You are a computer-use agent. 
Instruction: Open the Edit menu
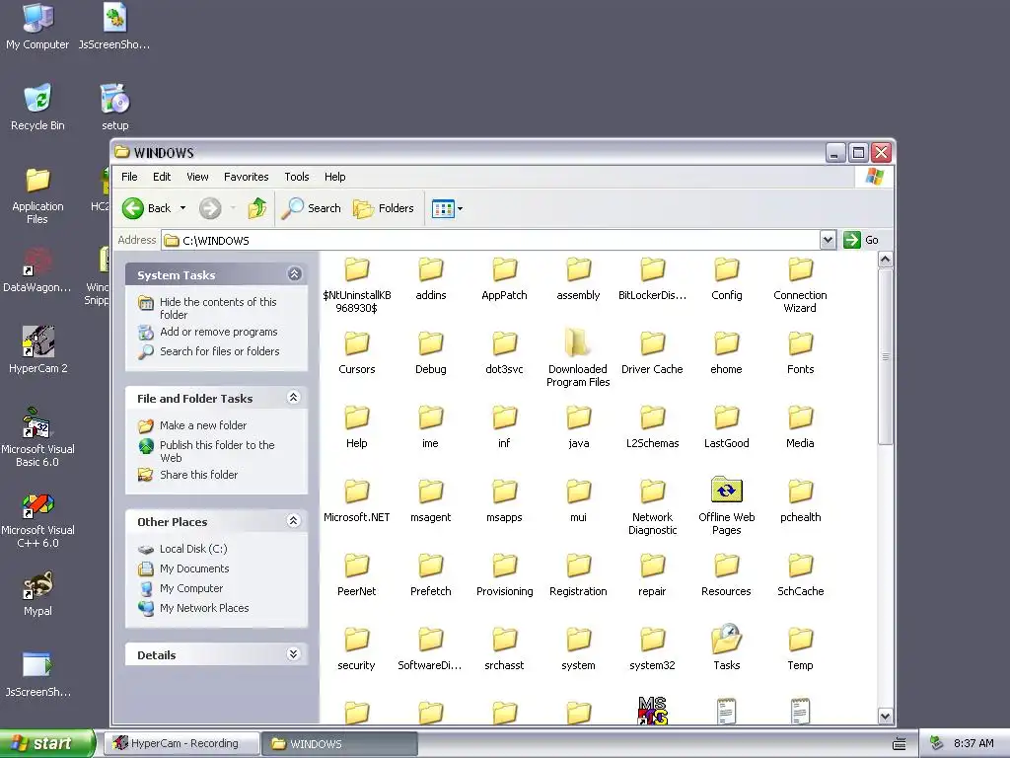[x=162, y=177]
